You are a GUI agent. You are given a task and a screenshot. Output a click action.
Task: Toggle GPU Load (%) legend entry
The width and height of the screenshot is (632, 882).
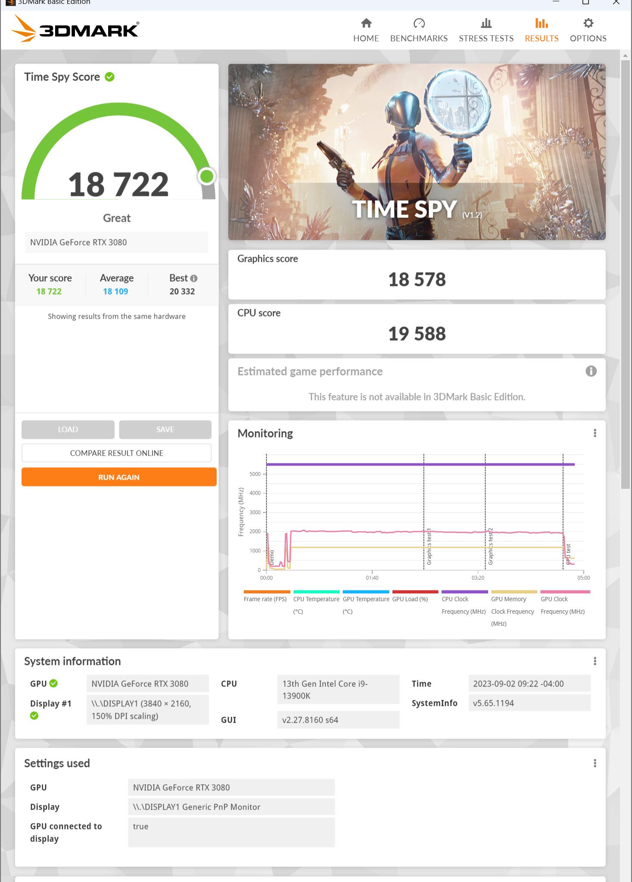[x=415, y=596]
